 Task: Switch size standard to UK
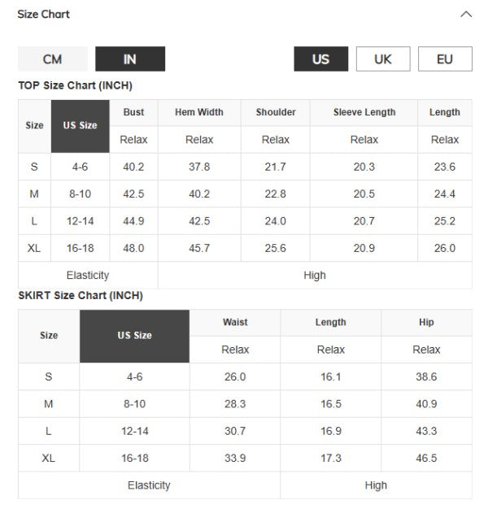click(382, 59)
